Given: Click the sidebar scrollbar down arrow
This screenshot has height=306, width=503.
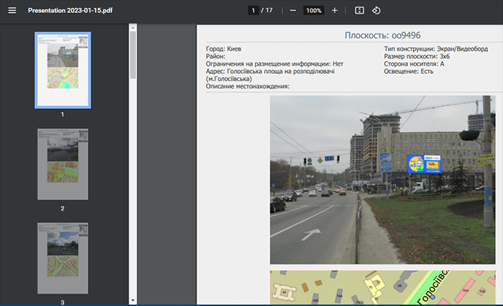Looking at the screenshot, I should pos(132,300).
